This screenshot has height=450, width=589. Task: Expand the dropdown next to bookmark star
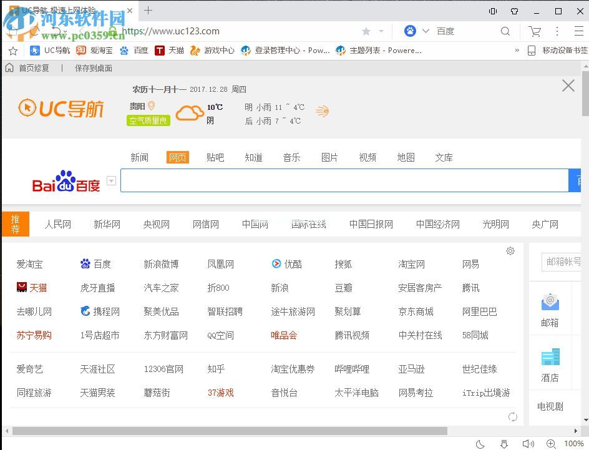click(x=381, y=31)
